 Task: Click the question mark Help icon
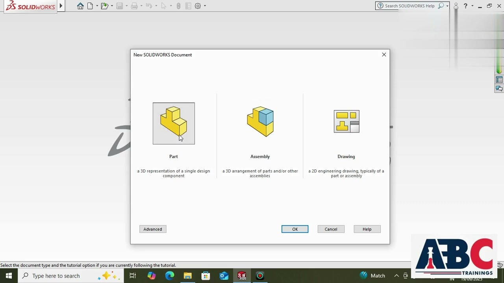point(465,6)
